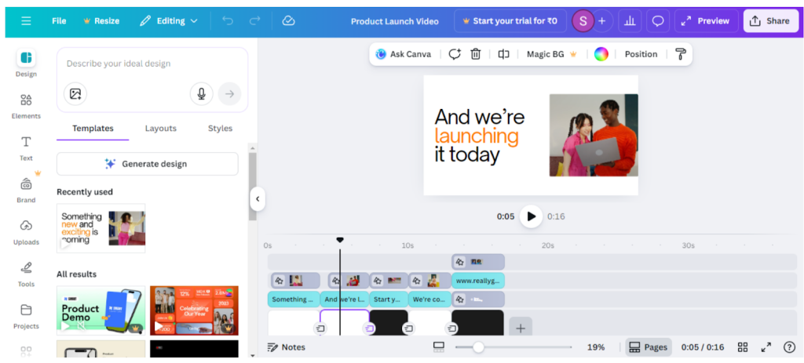Click the templates panel scrollbar
This screenshot has width=804, height=363.
coord(252,187)
